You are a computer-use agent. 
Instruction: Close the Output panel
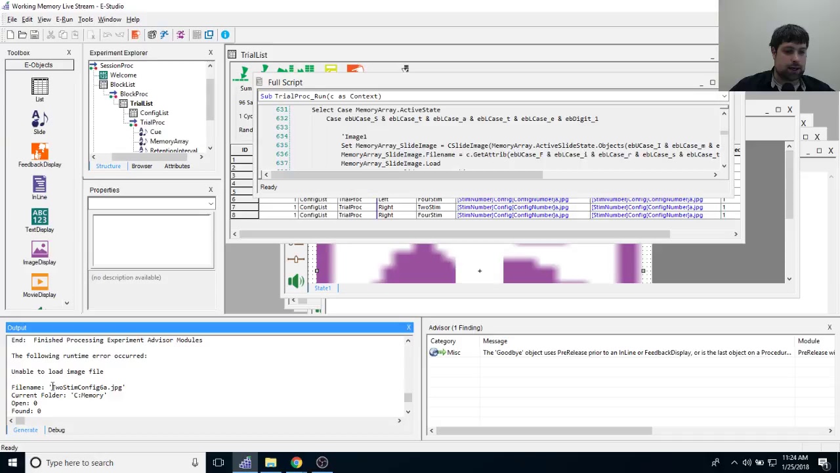(x=409, y=327)
